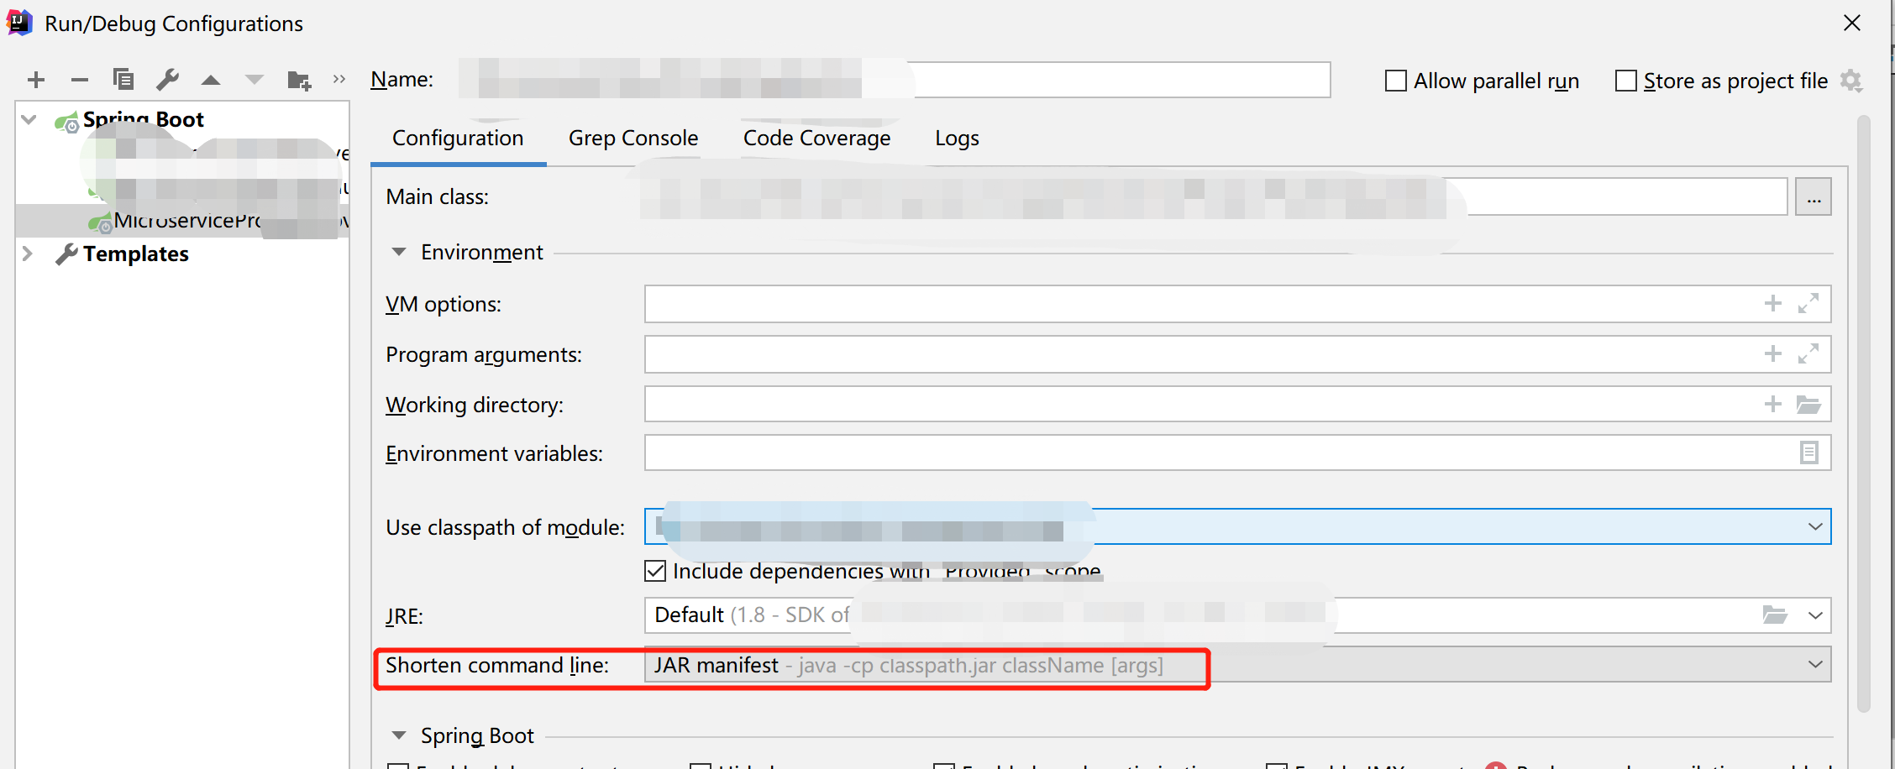1895x769 pixels.
Task: Close the Run/Debug Configurations dialog
Action: click(x=1852, y=23)
